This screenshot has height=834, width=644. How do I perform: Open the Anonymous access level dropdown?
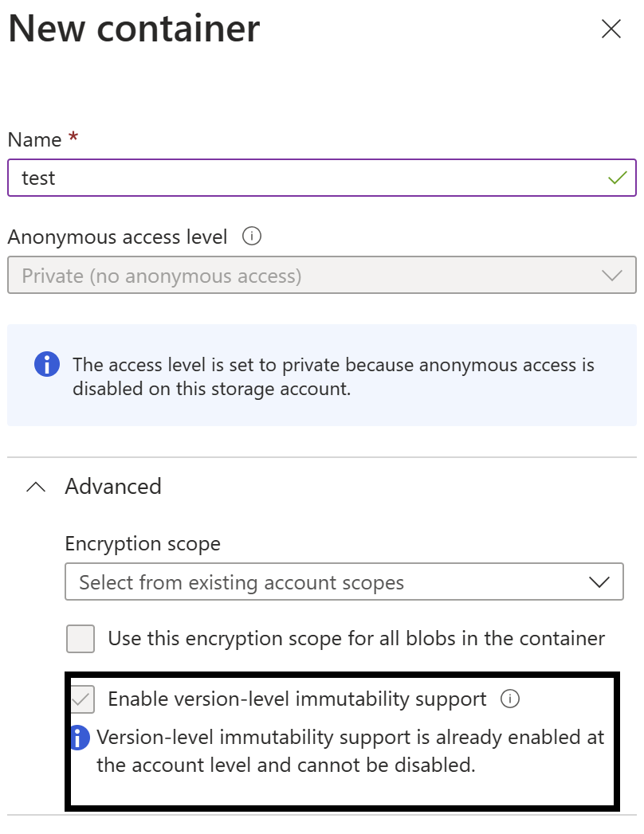coord(322,275)
